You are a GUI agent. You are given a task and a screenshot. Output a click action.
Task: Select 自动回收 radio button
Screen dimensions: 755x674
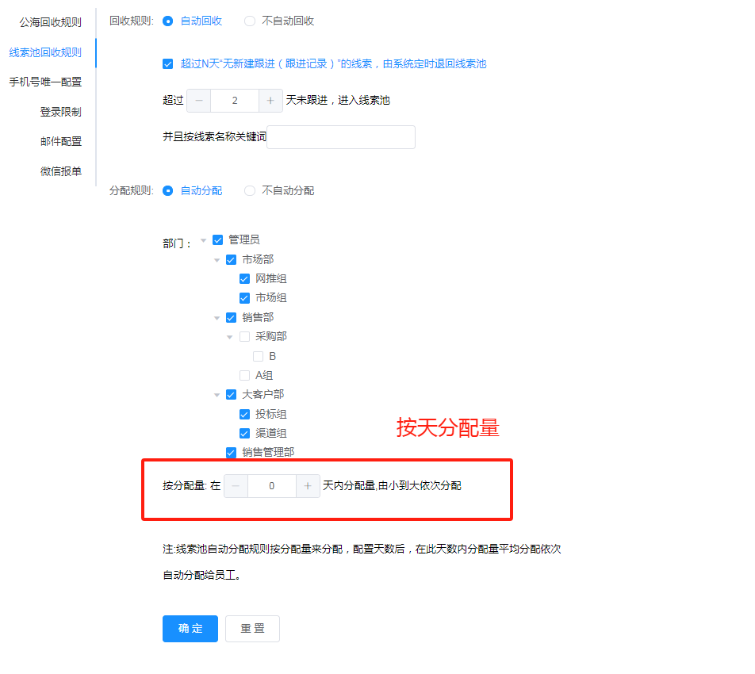tap(168, 21)
